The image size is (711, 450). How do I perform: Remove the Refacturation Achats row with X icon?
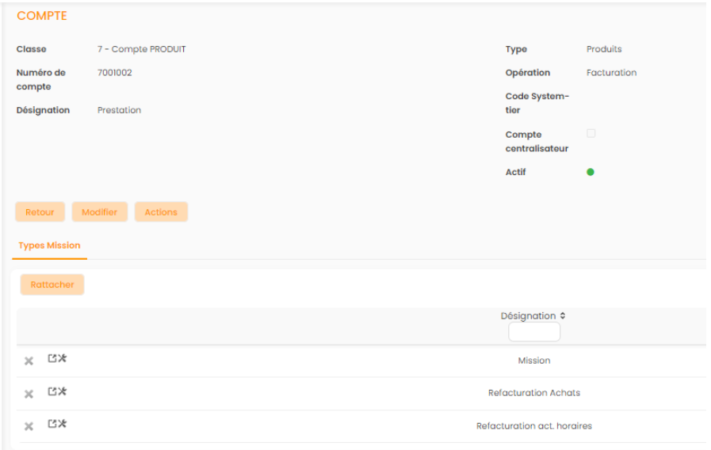tap(29, 395)
